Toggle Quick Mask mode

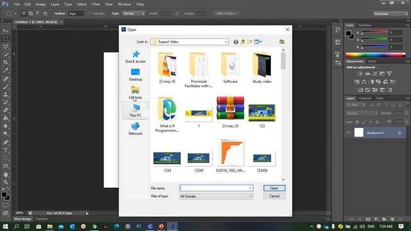pyautogui.click(x=6, y=205)
